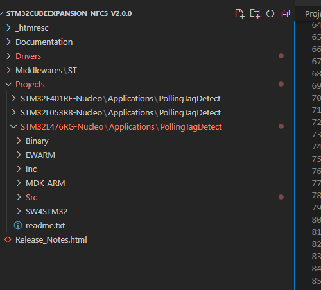Select STM32F401RE-Nucleo PollingTagDetect folder label

click(120, 99)
